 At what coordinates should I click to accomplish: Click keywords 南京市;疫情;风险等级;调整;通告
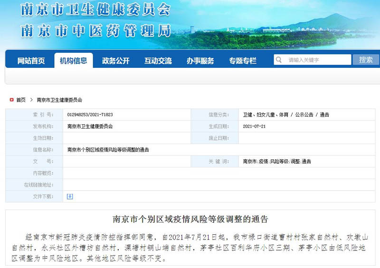[277, 161]
